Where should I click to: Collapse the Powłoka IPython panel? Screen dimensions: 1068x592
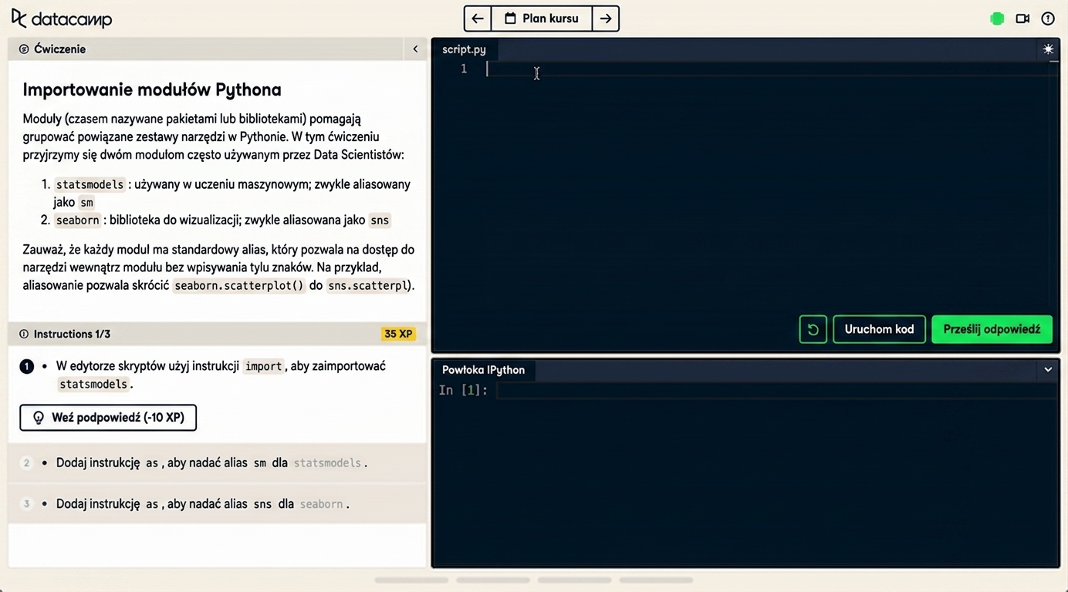tap(1048, 370)
